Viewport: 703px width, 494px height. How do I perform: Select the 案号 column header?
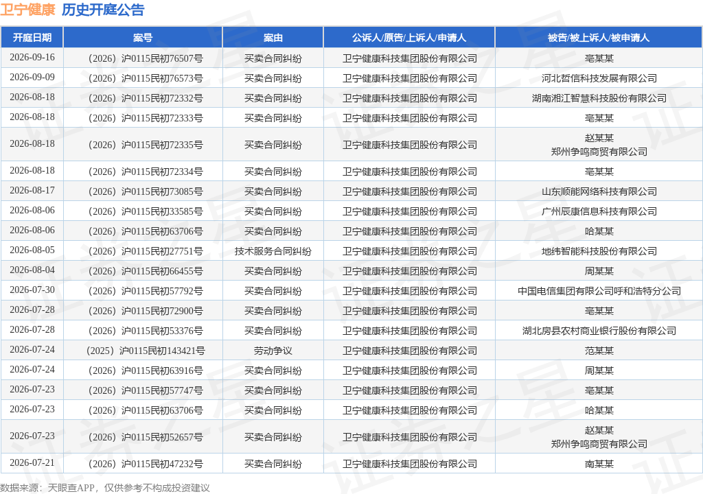[x=143, y=38]
